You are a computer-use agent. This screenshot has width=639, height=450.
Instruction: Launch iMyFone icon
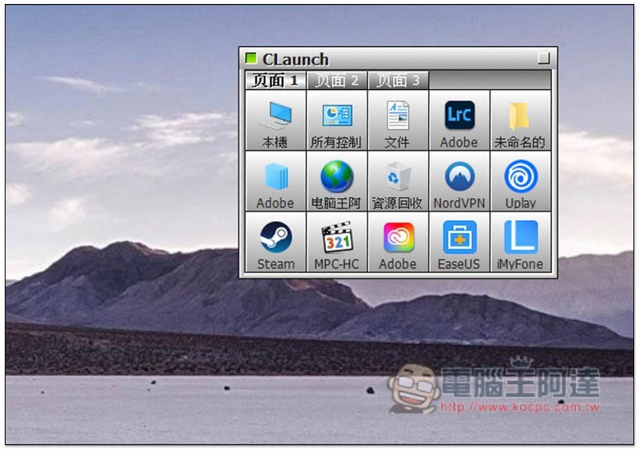pos(521,242)
